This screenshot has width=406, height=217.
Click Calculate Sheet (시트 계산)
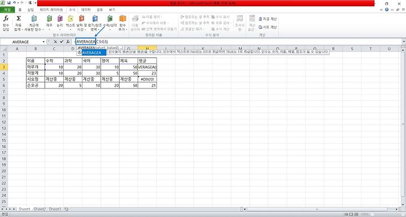268,27
